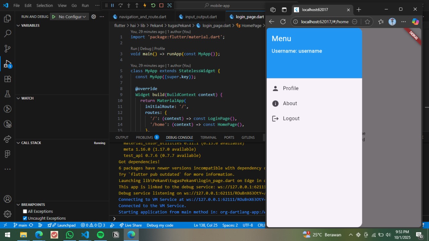429x241 pixels.
Task: Open Source Control in the activity bar
Action: [x=7, y=49]
